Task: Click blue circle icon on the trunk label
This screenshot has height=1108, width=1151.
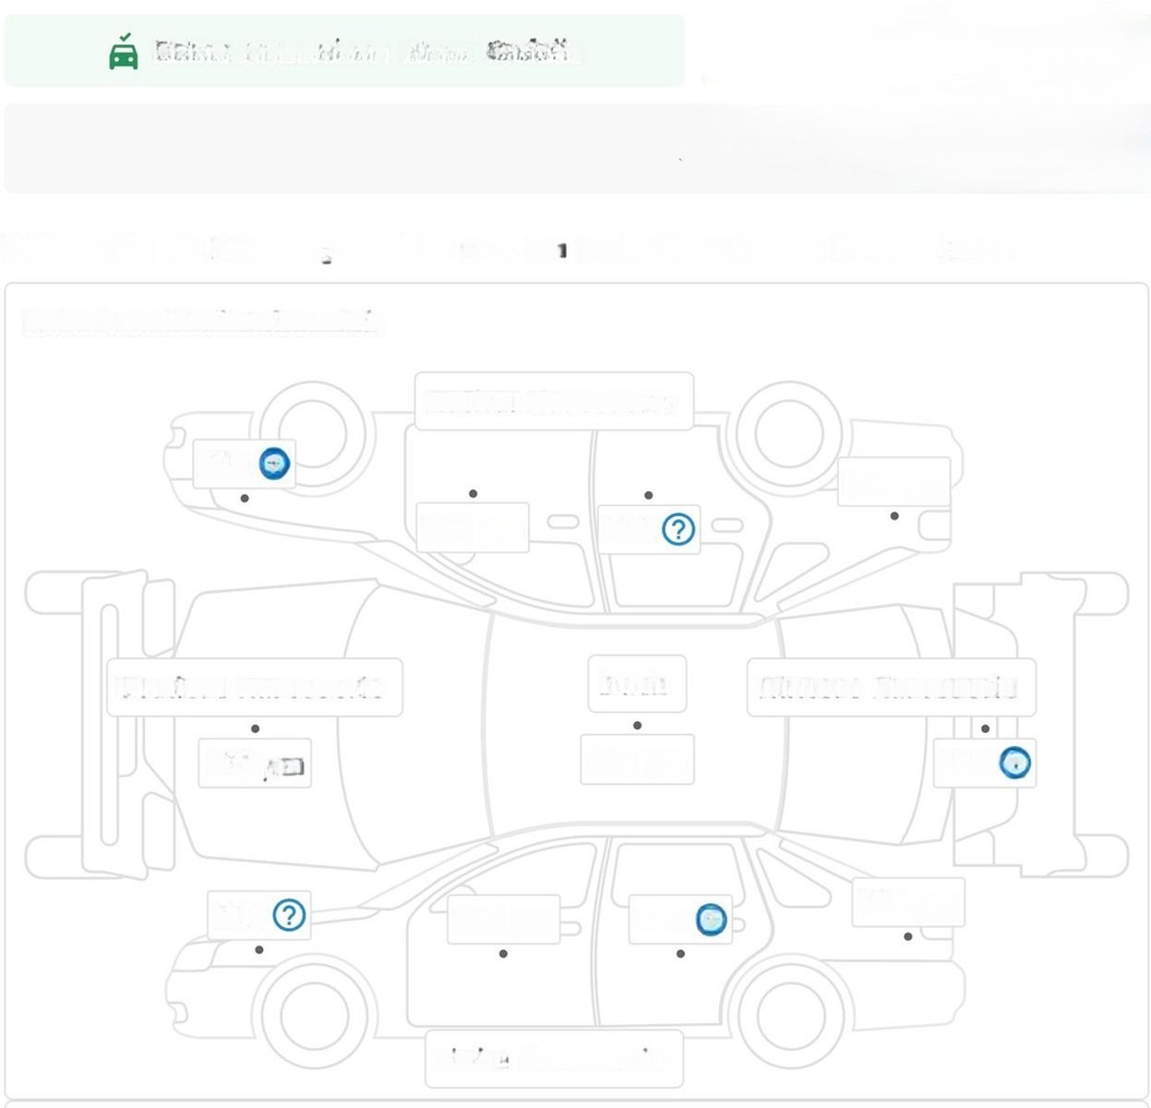Action: click(x=1014, y=764)
